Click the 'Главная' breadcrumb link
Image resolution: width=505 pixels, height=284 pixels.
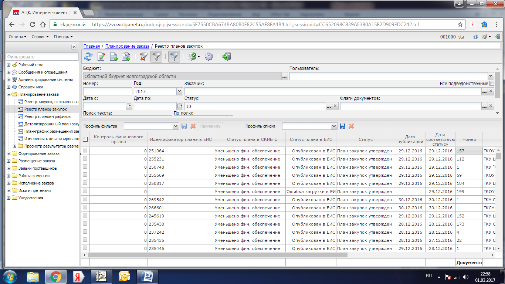pyautogui.click(x=91, y=46)
